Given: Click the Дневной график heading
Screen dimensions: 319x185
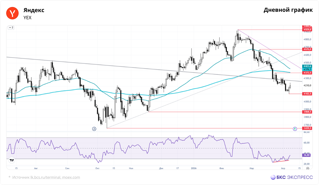Looking at the screenshot, I should tap(288, 10).
